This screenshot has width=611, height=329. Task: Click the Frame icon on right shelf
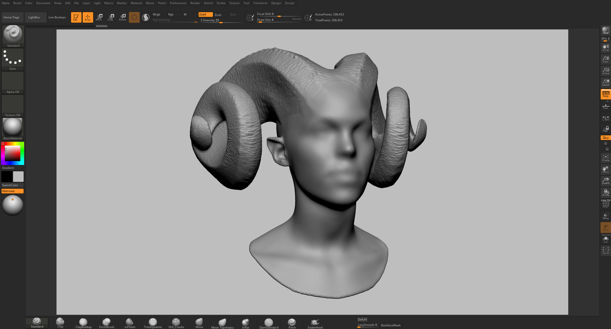click(606, 158)
